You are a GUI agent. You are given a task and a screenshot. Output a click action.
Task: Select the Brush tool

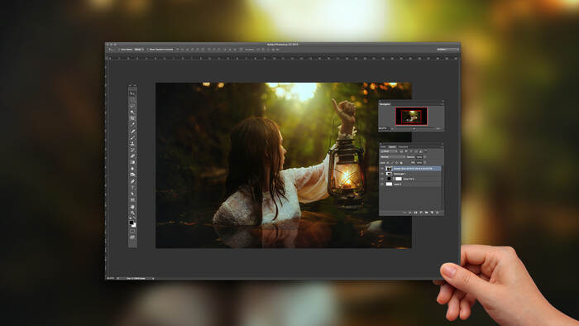coord(132,137)
